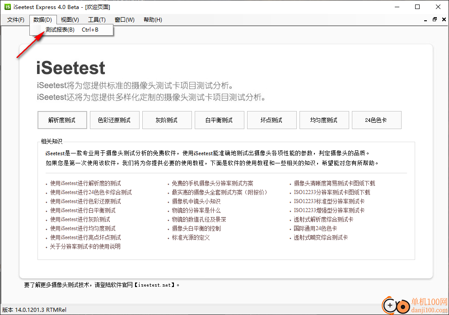
Task: Open the 工具(T) menu
Action: [97, 20]
